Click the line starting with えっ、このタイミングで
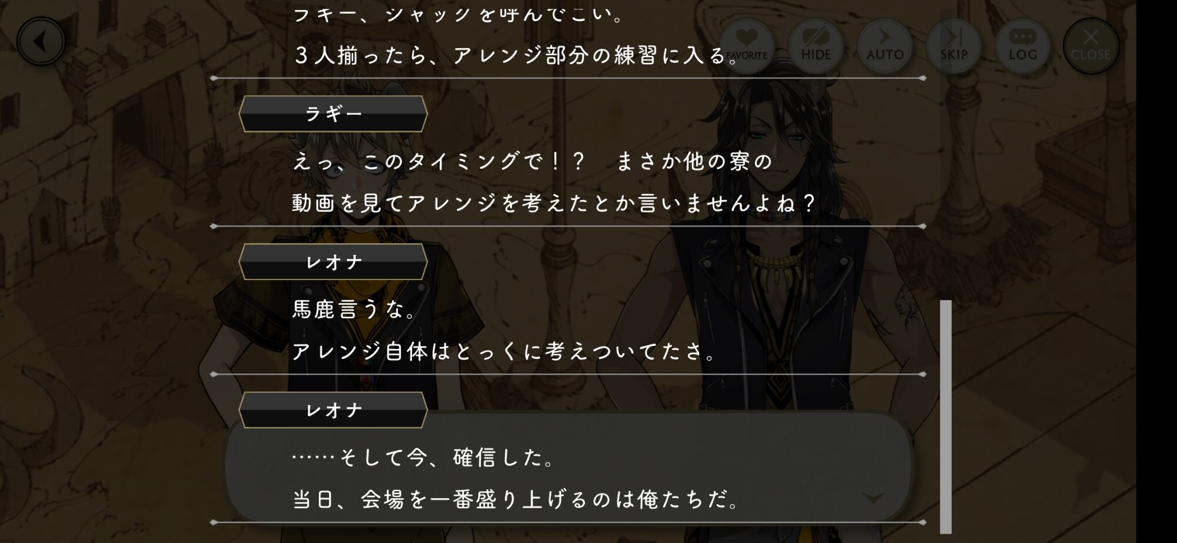Image resolution: width=1177 pixels, height=543 pixels. [532, 161]
